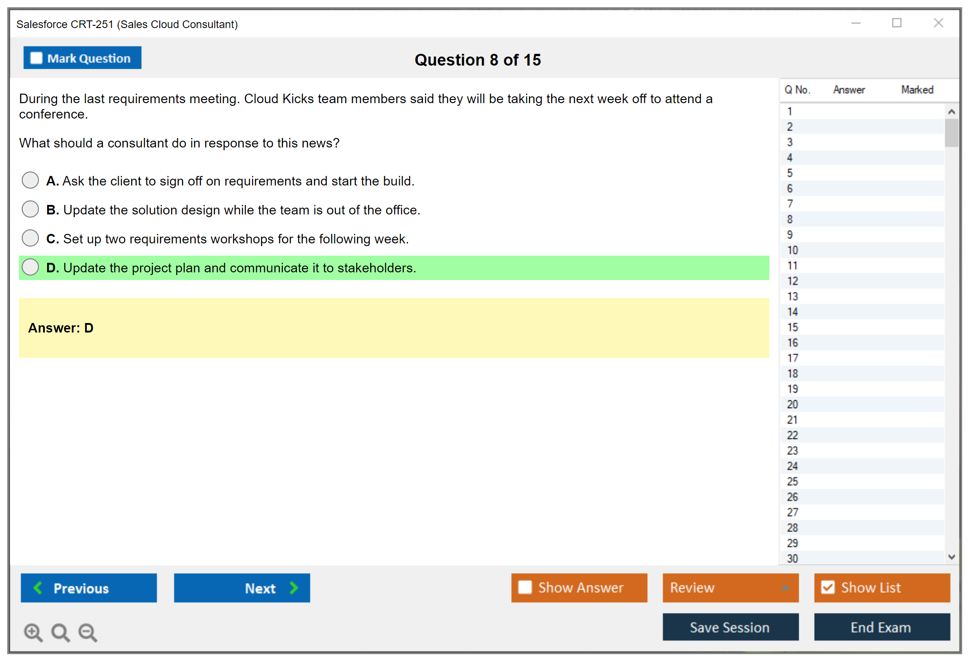Choose radio option D about project plan

tap(30, 267)
